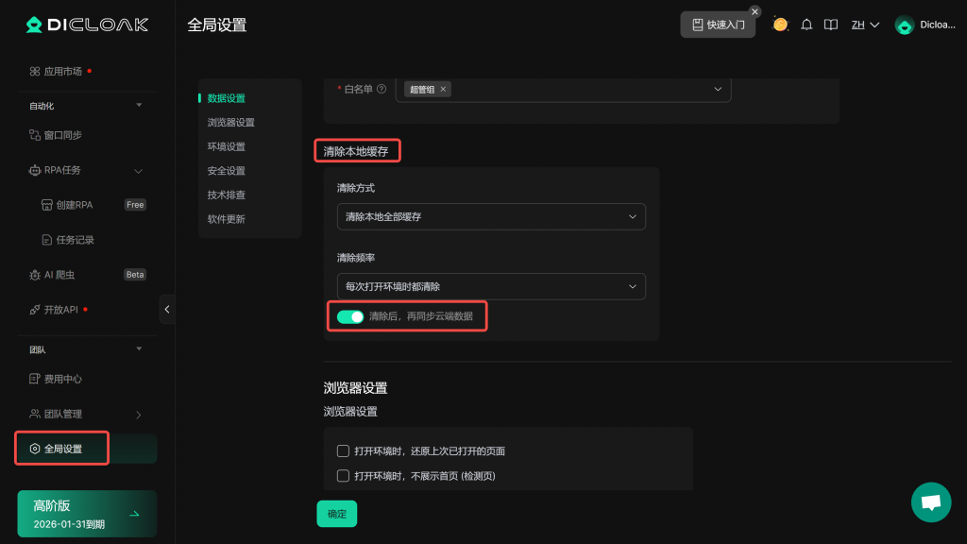Click the DICLOAK logo
Viewport: 967px width, 544px height.
[87, 25]
